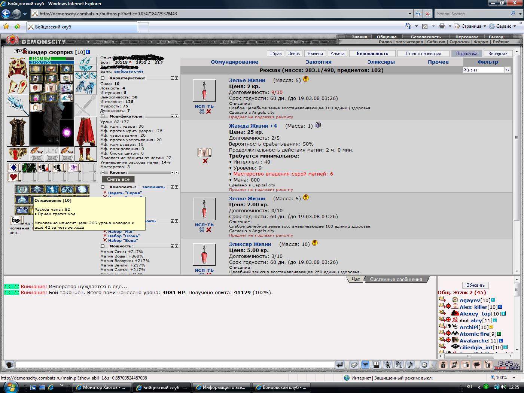Move Характеристики section down with arrow
The image size is (524, 393).
[177, 78]
